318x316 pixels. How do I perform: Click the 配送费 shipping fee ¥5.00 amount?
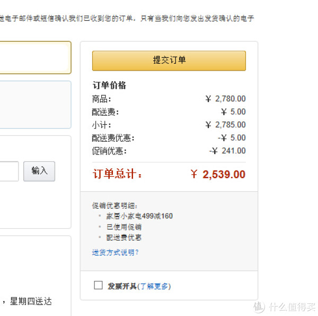(x=233, y=112)
